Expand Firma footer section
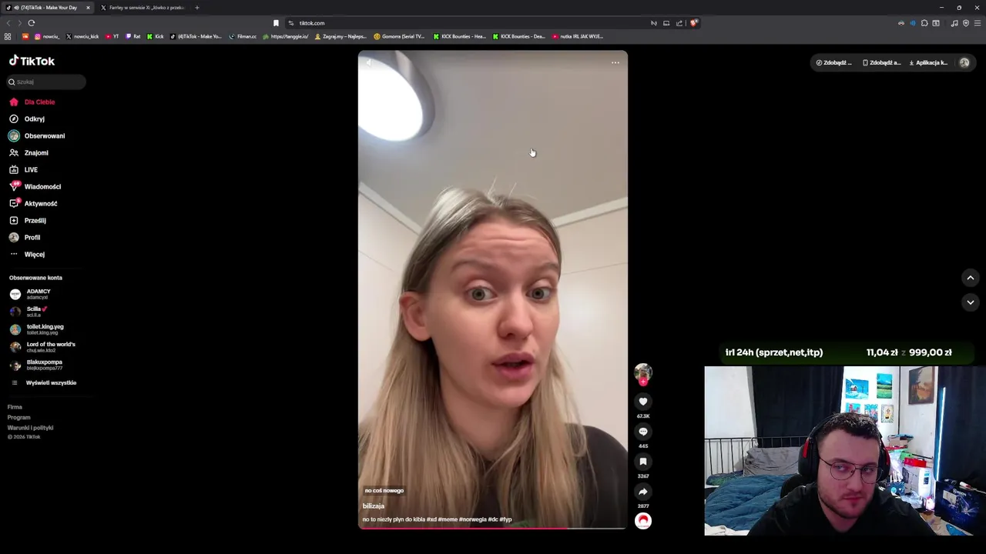The image size is (986, 554). pyautogui.click(x=15, y=407)
